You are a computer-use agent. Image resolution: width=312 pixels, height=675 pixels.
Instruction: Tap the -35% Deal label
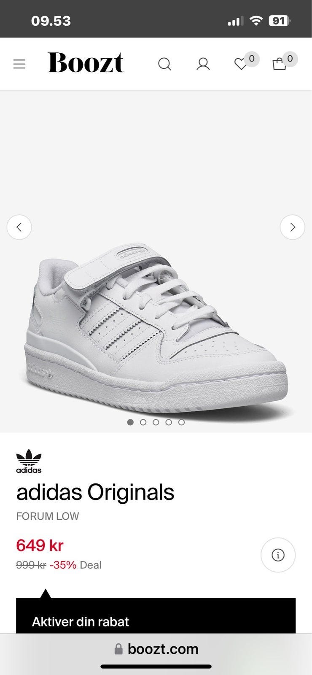75,565
